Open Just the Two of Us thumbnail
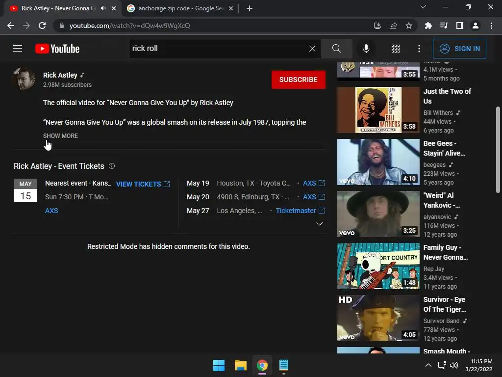502x377 pixels. 378,110
